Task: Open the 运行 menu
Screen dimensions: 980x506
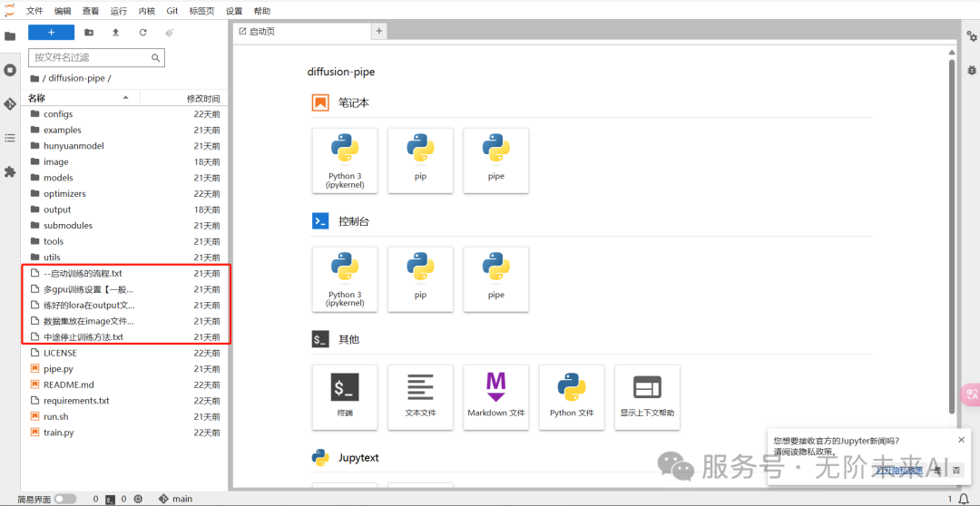Action: [119, 11]
